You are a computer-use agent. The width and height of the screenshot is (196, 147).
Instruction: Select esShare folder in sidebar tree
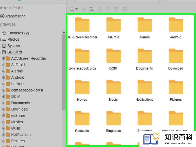(16, 115)
